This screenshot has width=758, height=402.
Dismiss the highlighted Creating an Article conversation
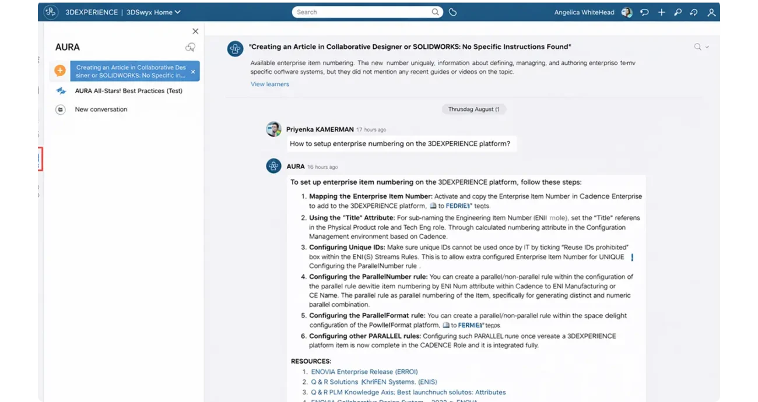[193, 72]
